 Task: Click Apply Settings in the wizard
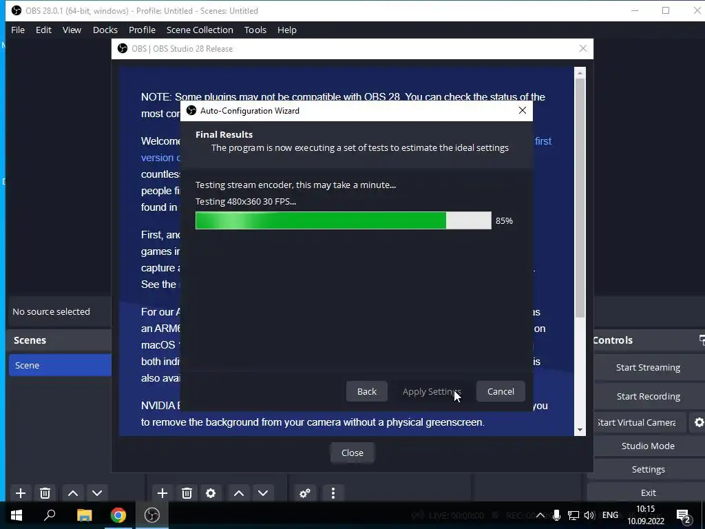(x=432, y=391)
